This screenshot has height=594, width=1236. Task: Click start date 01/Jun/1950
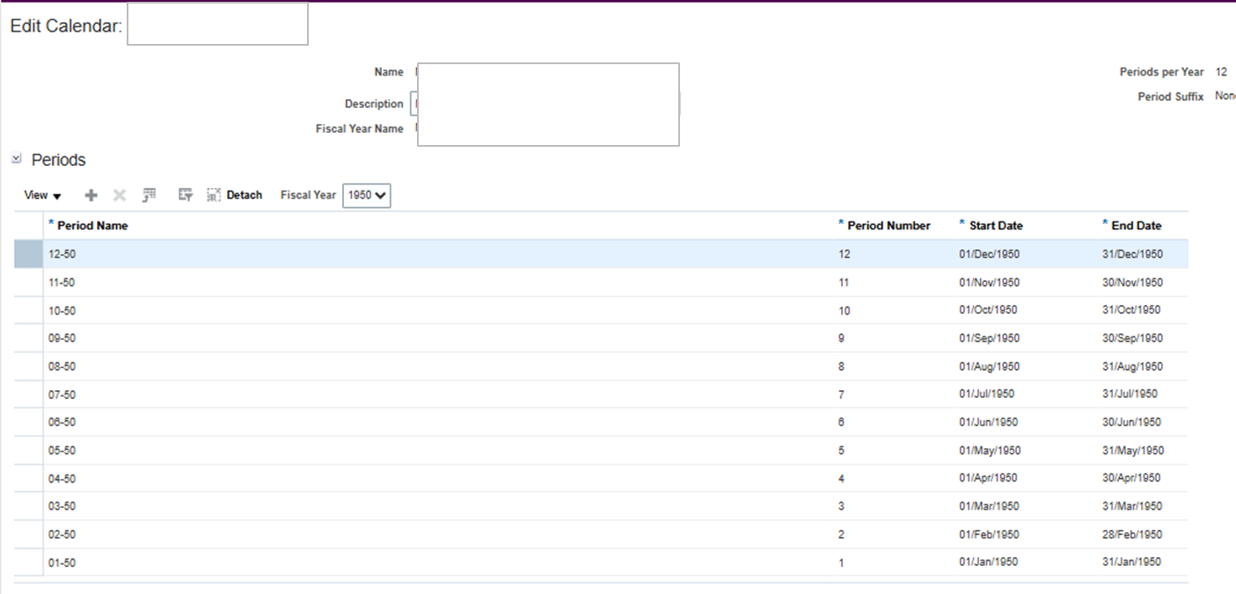[988, 422]
